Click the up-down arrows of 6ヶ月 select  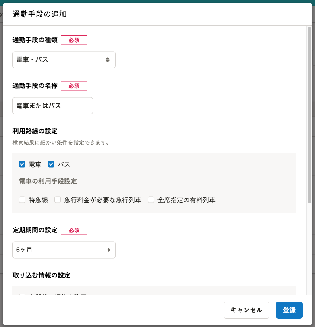coord(108,250)
